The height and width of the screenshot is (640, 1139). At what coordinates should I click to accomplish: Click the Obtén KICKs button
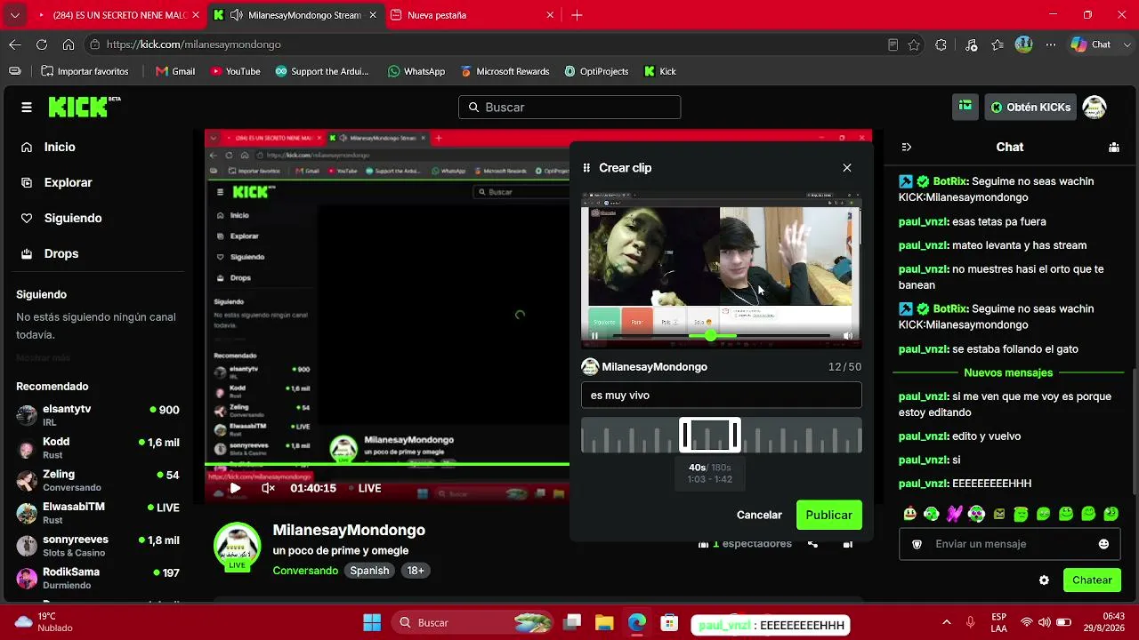tap(1030, 107)
